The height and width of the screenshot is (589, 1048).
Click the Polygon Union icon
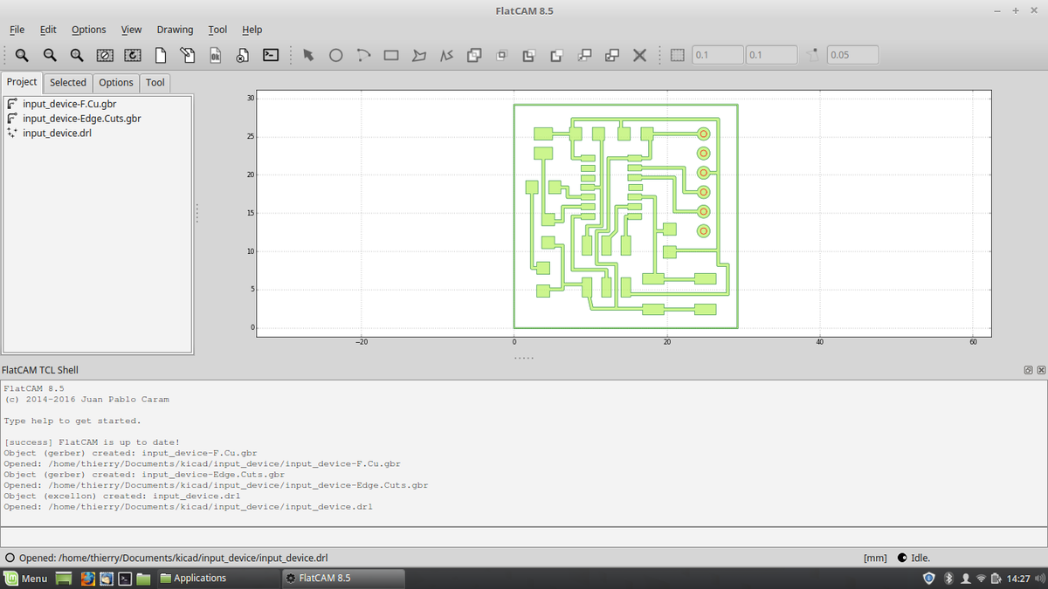pyautogui.click(x=474, y=55)
